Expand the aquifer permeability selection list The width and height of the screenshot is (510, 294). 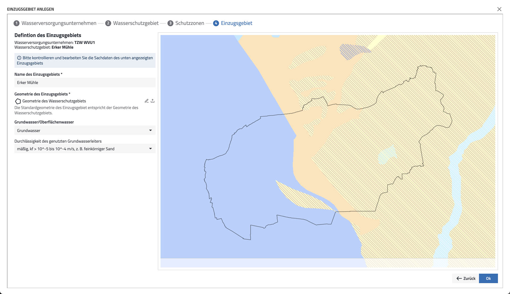point(151,148)
